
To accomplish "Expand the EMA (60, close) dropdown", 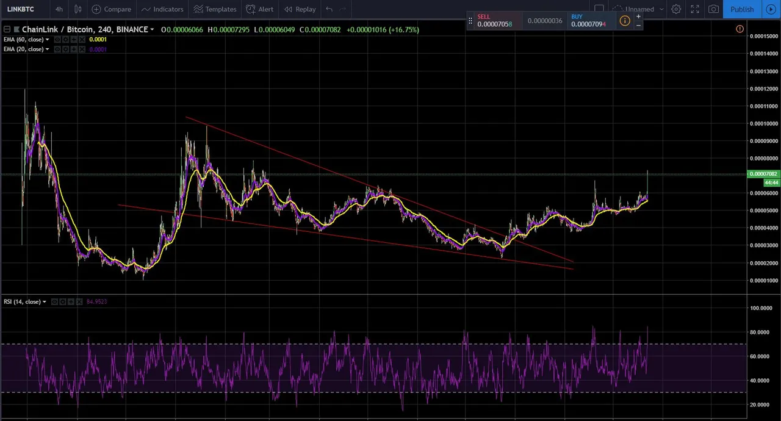I will 47,40.
